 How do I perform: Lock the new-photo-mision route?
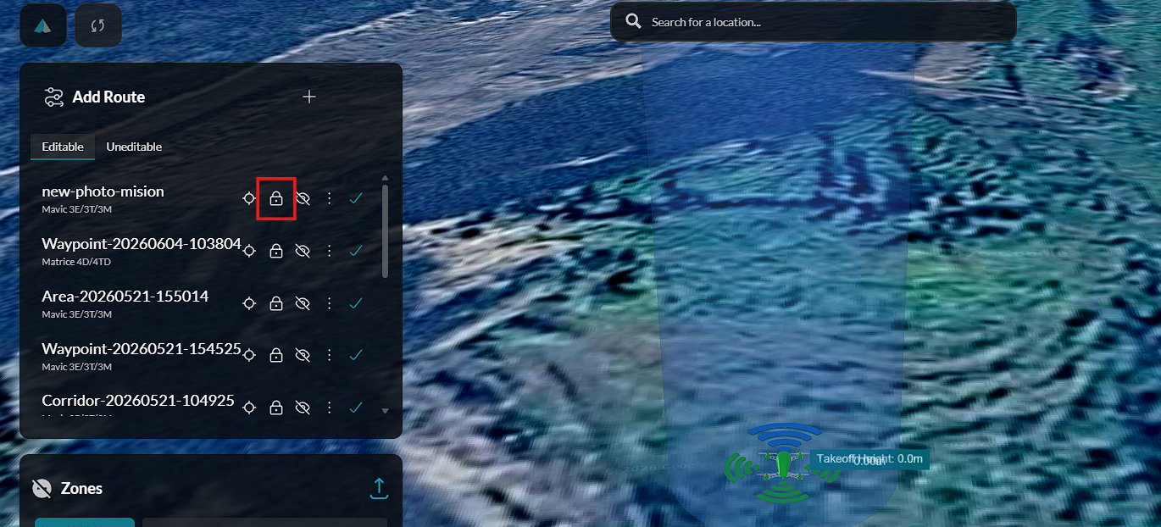(x=275, y=199)
